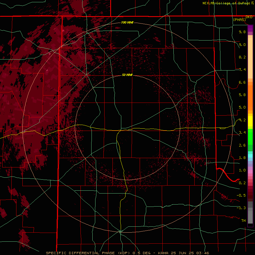Click the 6.6 value on the color scale
Viewport: 255px width, 255px height.
[242, 82]
